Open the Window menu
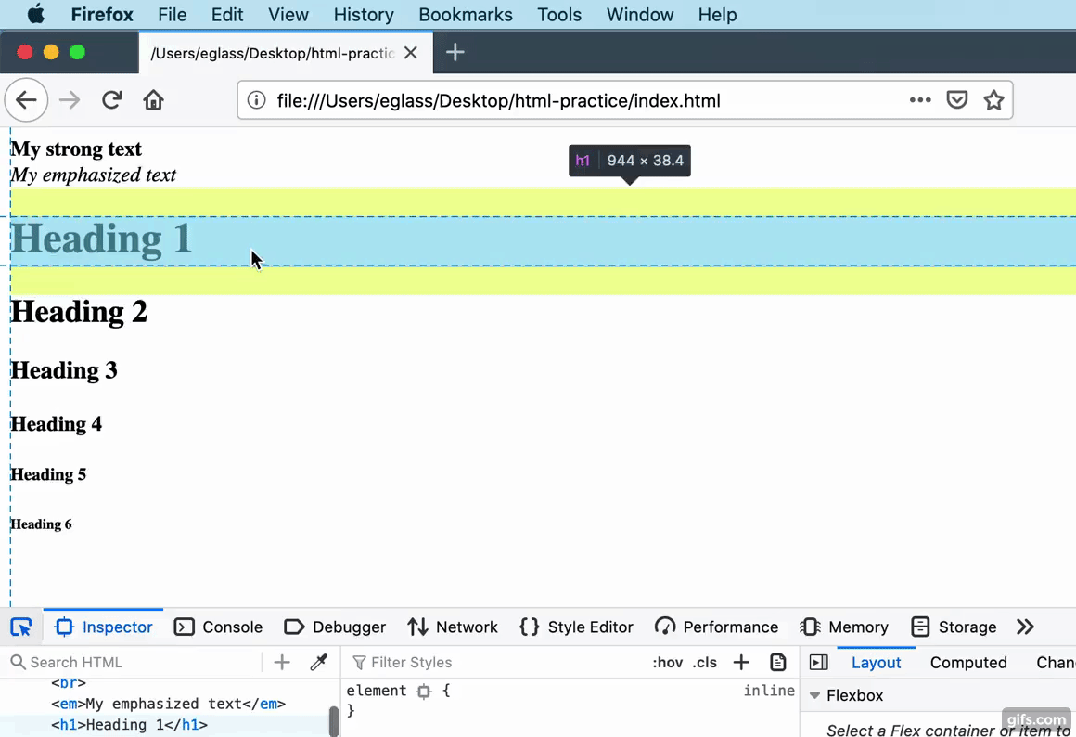1076x737 pixels. tap(639, 15)
